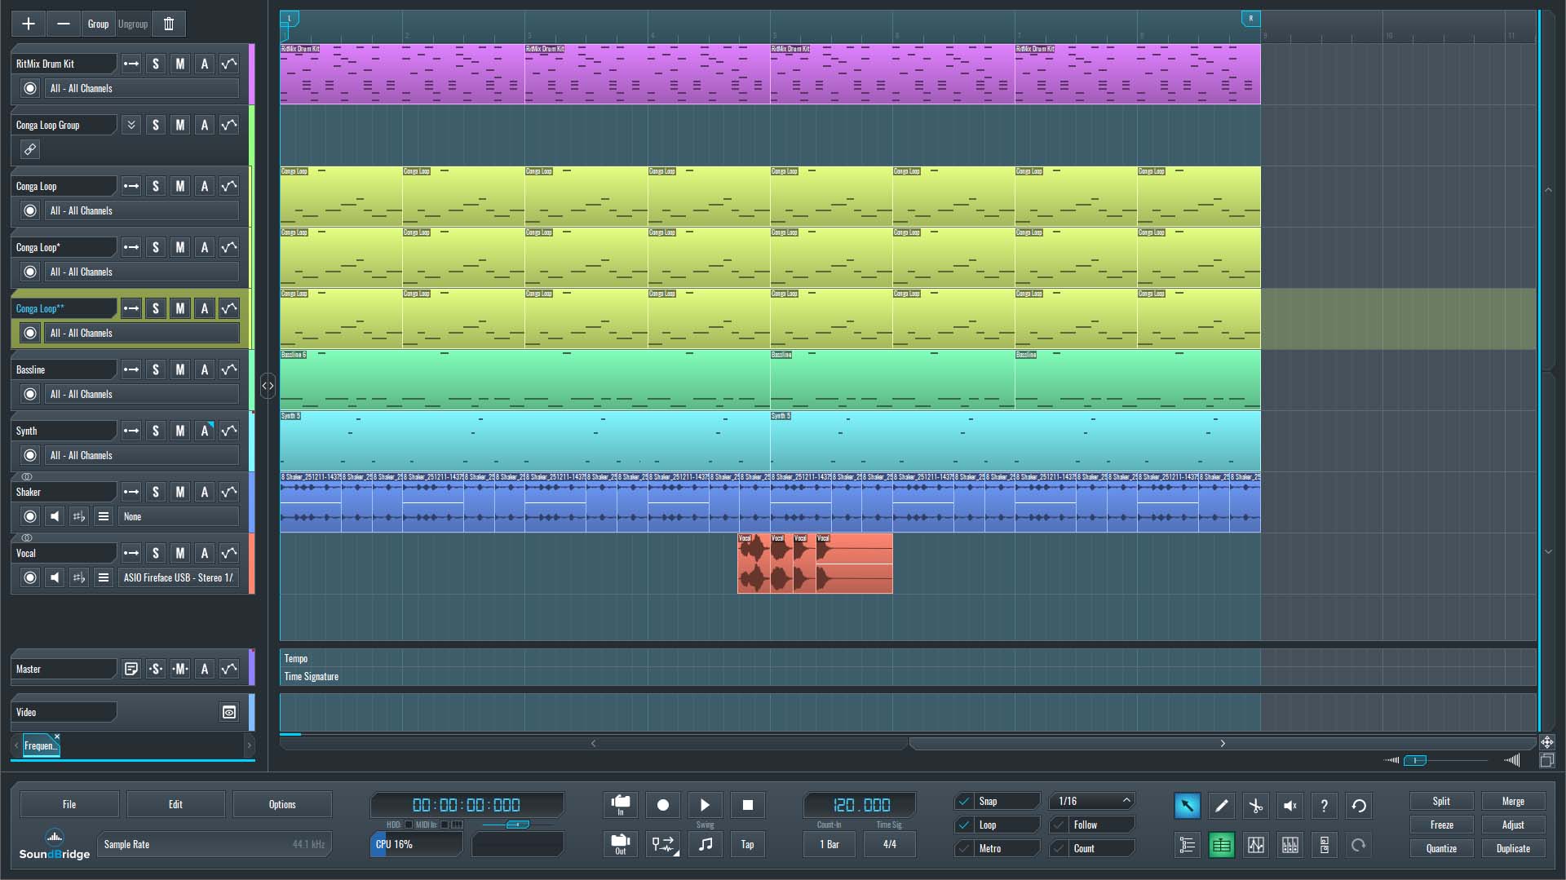Screen dimensions: 1566x880
Task: Click the Freeze button
Action: coord(1441,825)
